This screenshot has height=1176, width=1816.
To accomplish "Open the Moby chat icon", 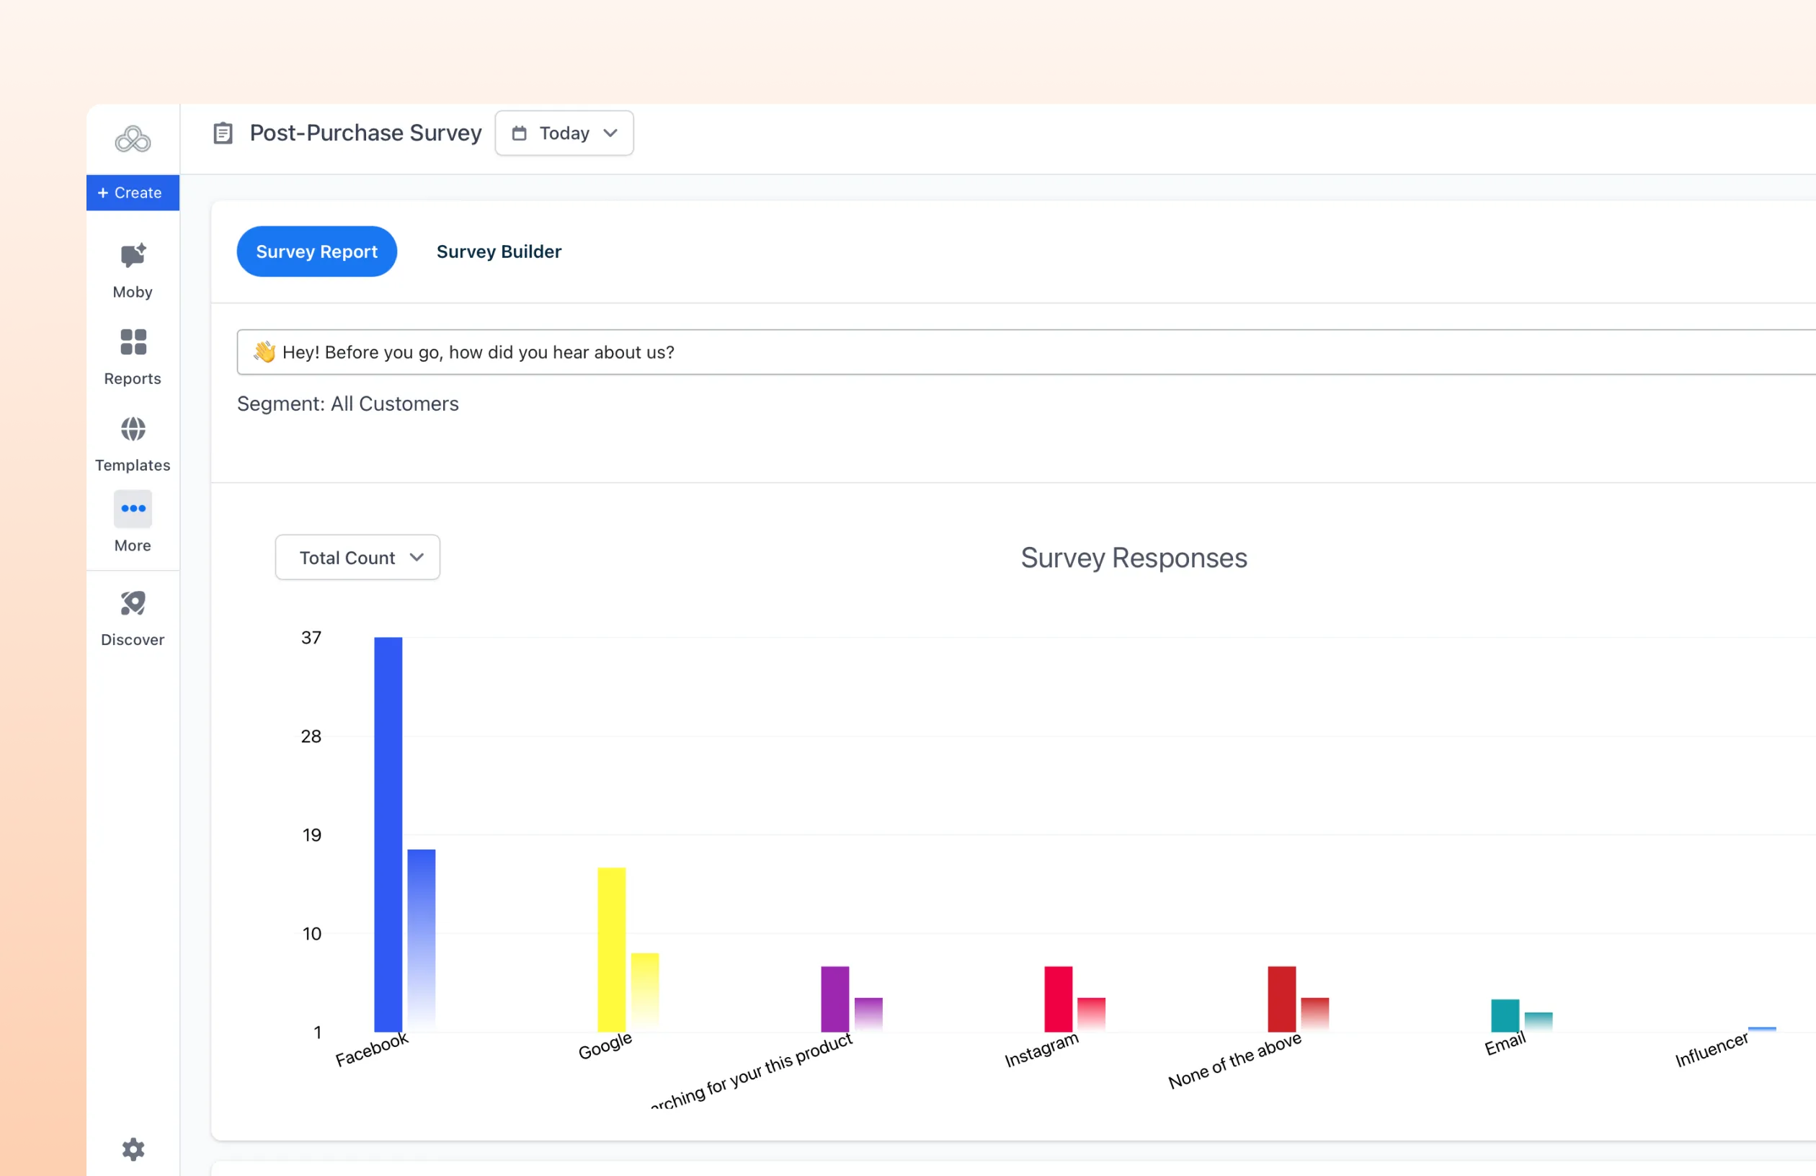I will [x=133, y=256].
